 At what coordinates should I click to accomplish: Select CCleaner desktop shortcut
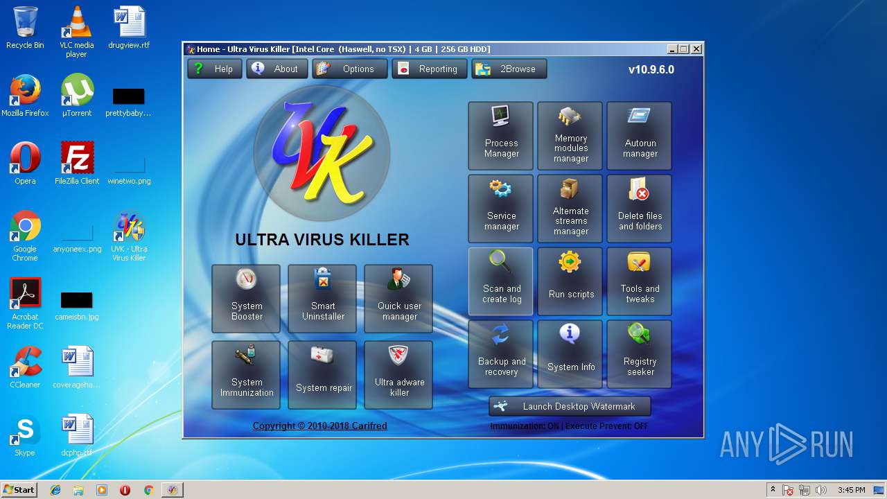coord(25,367)
